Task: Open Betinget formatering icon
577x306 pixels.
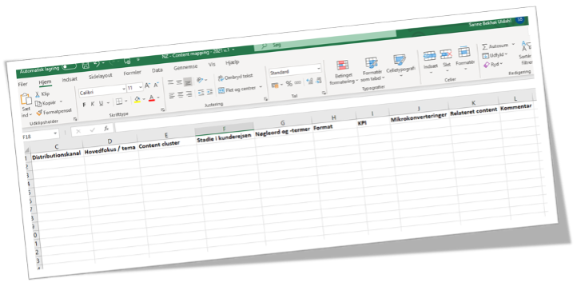Action: click(x=343, y=66)
